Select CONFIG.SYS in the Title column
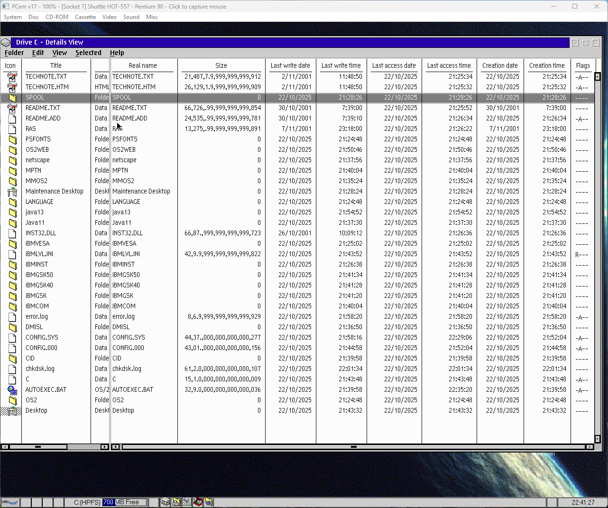 click(42, 338)
